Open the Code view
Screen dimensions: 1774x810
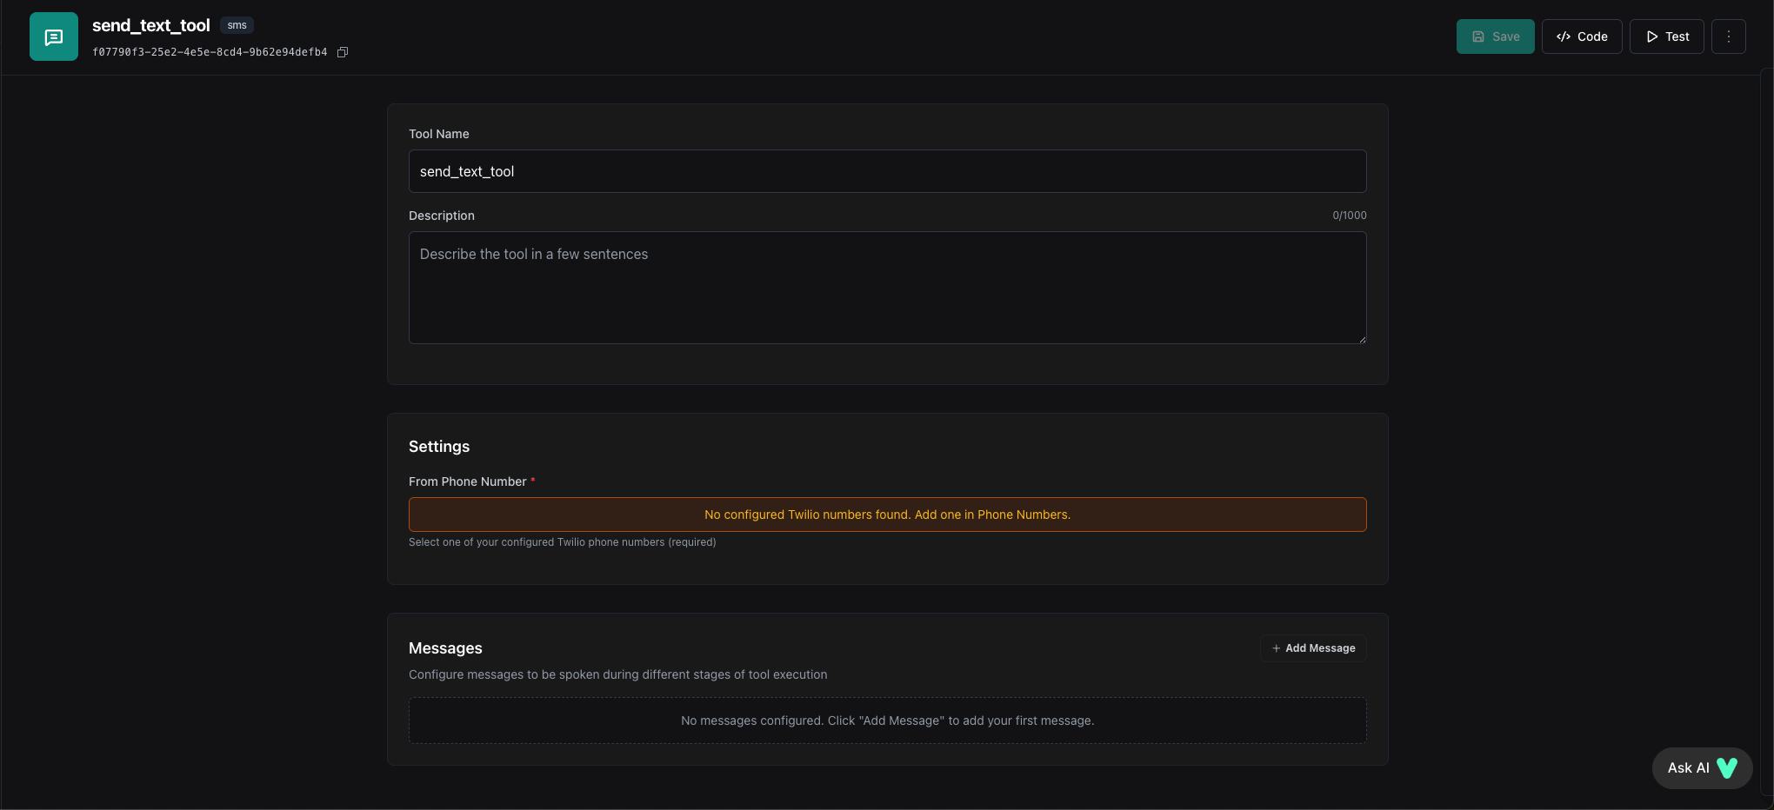(1581, 36)
